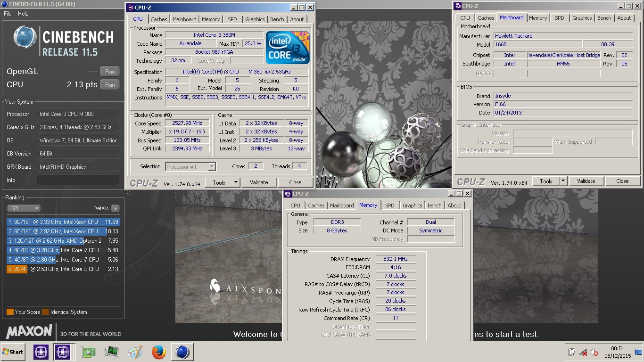Click the muted volume tray icon
Image resolution: width=644 pixels, height=362 pixels.
(x=594, y=352)
